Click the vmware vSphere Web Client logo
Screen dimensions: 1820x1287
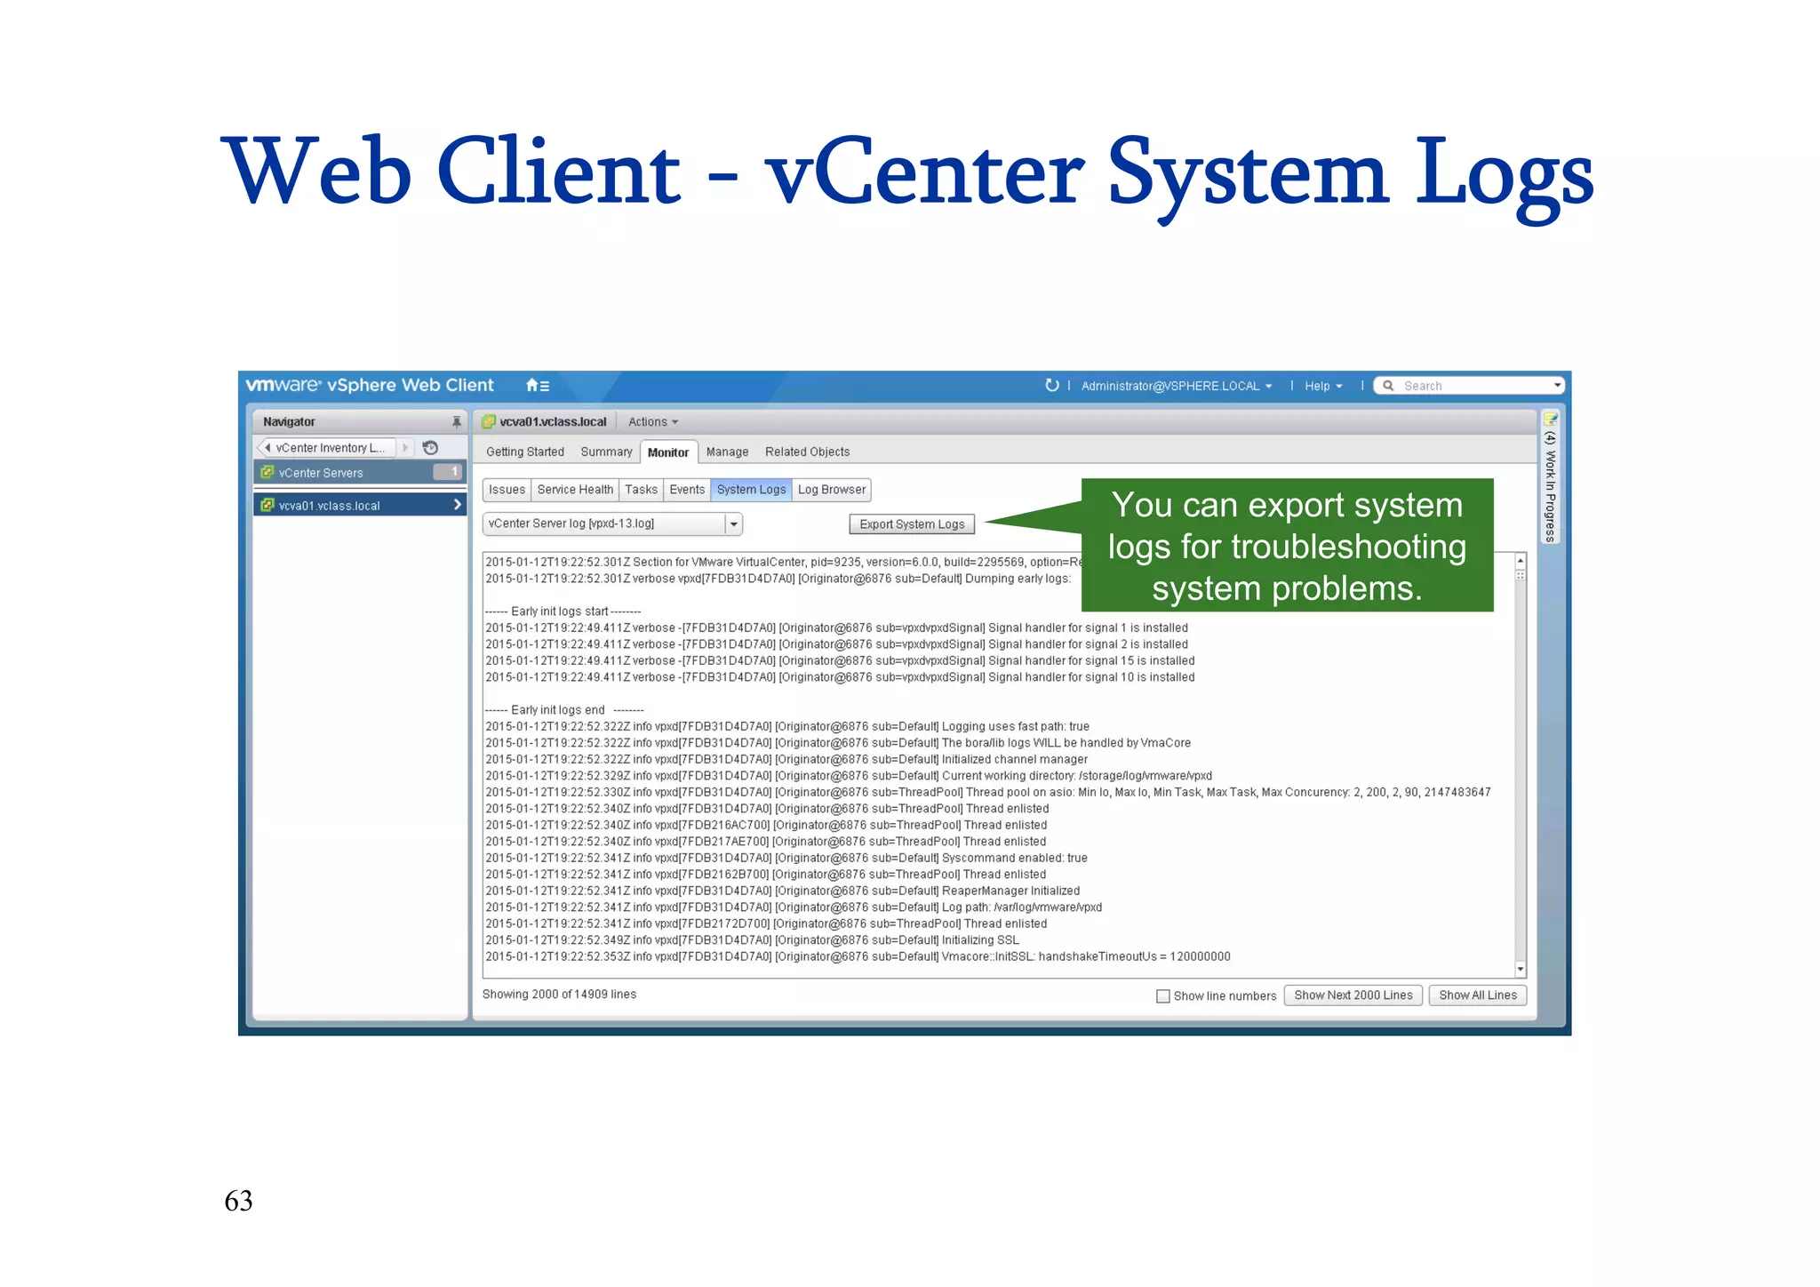[370, 385]
